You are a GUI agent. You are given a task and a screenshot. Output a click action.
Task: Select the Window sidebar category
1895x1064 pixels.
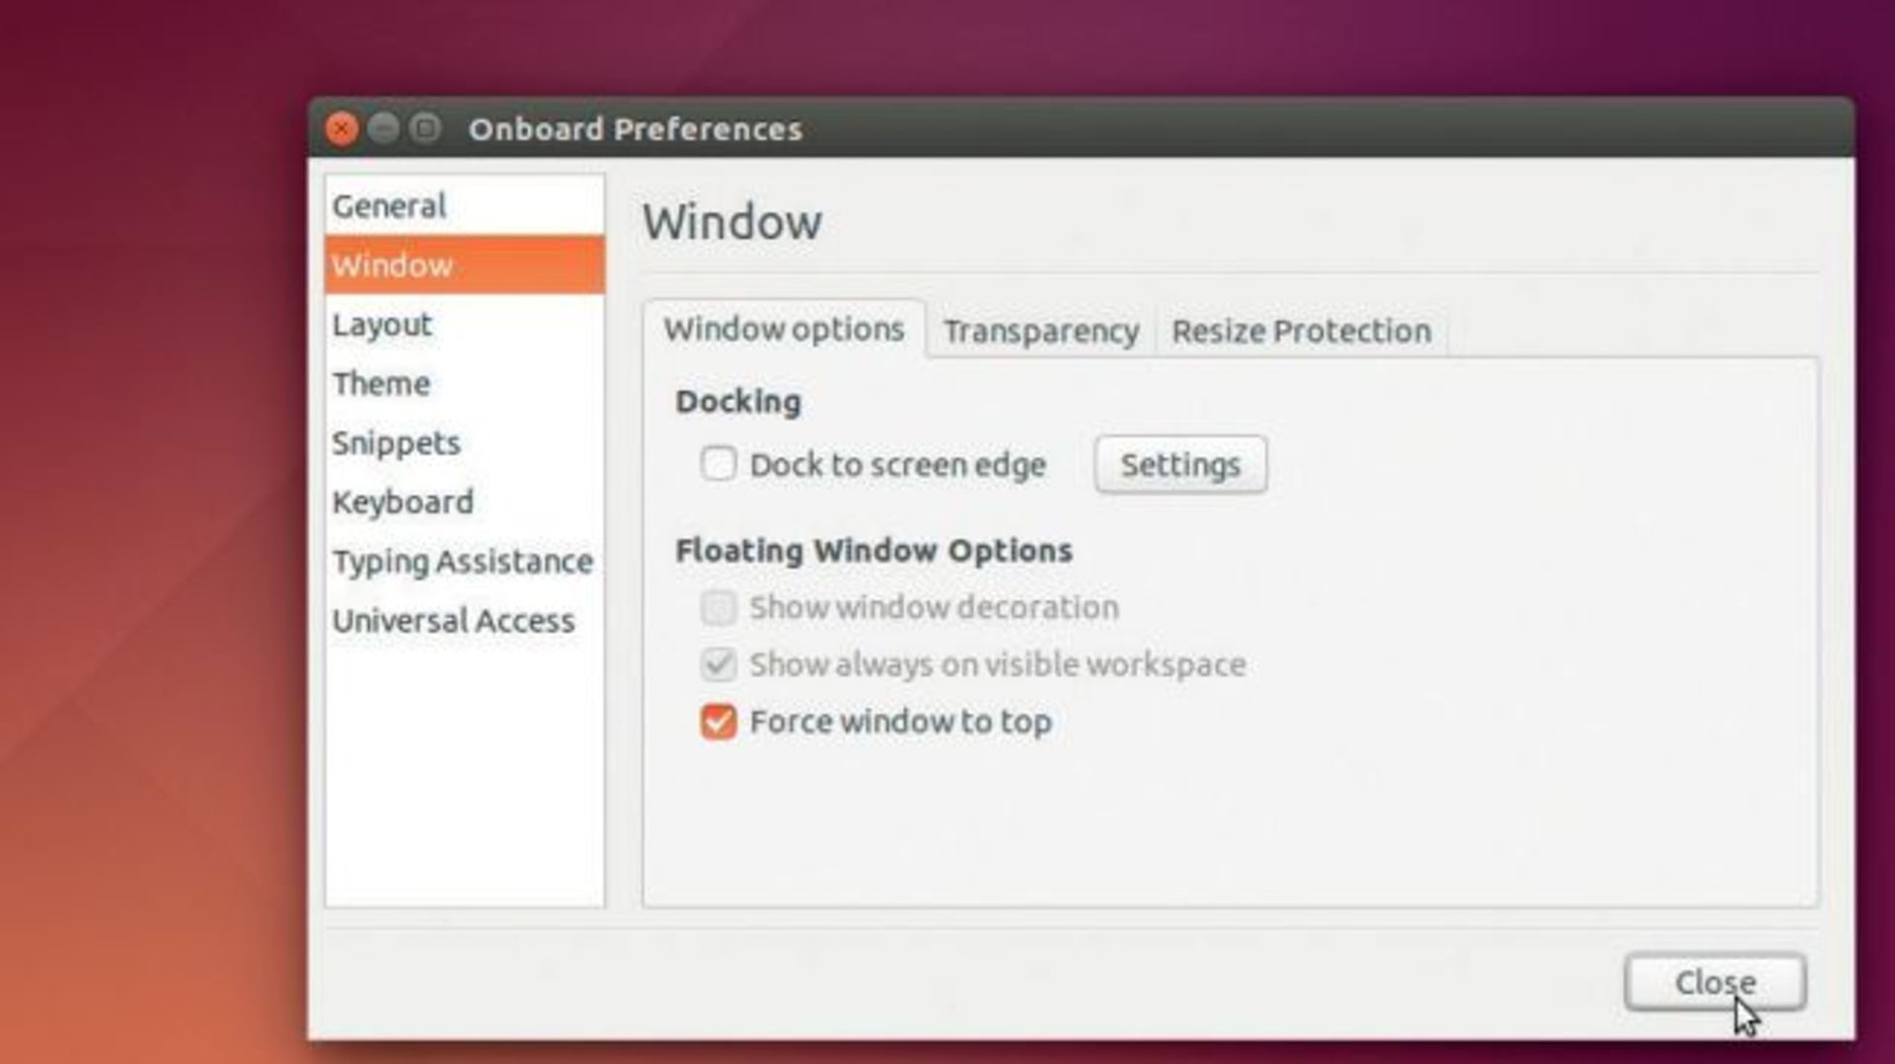[465, 265]
